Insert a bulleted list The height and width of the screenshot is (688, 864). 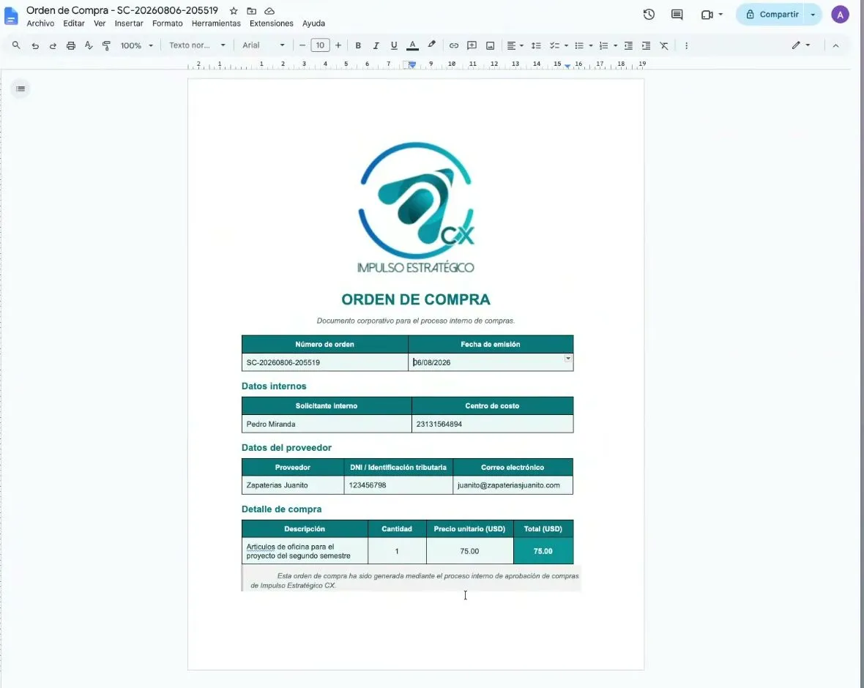point(578,45)
